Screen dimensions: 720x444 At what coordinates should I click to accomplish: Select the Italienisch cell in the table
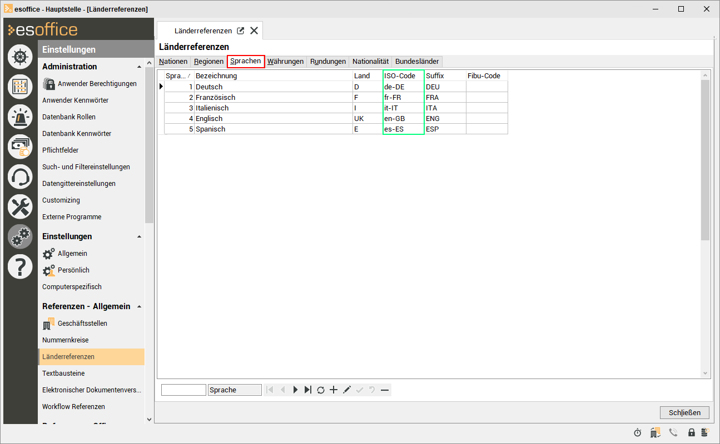coord(273,108)
